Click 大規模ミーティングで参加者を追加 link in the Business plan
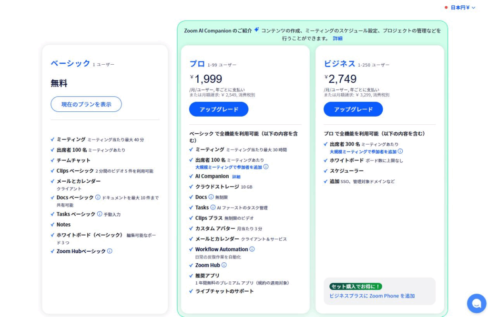This screenshot has height=317, width=488. coord(363,151)
